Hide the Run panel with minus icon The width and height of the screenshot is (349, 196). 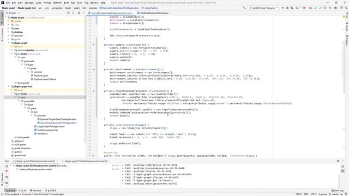pos(343,161)
